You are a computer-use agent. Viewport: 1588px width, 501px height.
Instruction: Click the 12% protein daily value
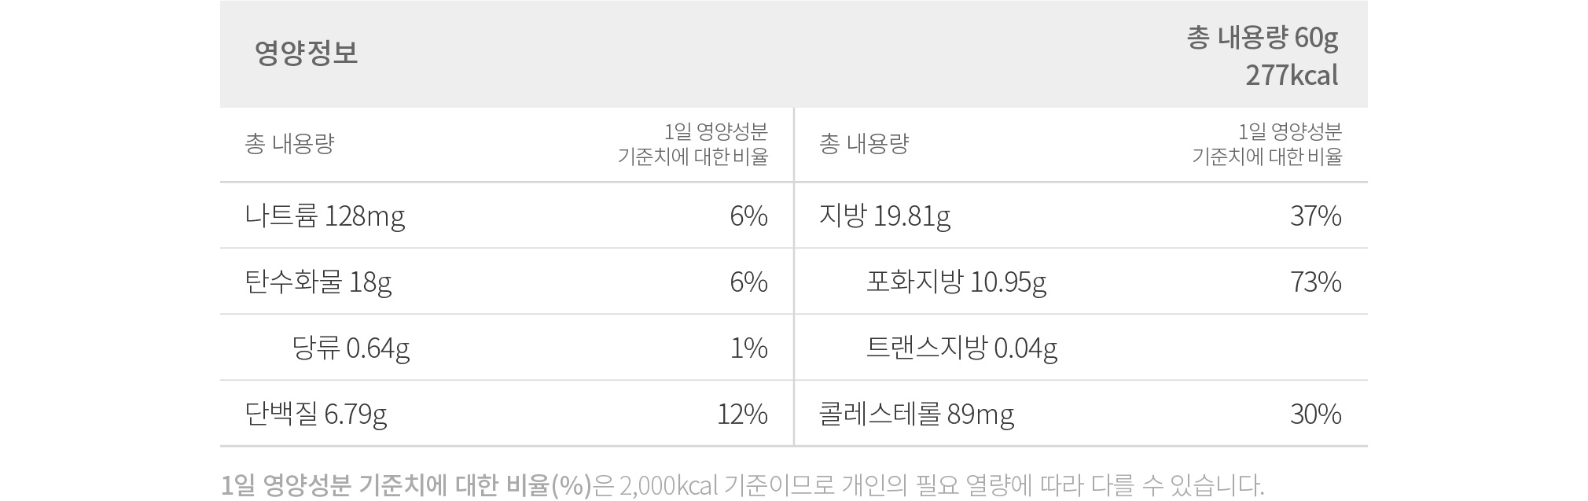click(742, 414)
